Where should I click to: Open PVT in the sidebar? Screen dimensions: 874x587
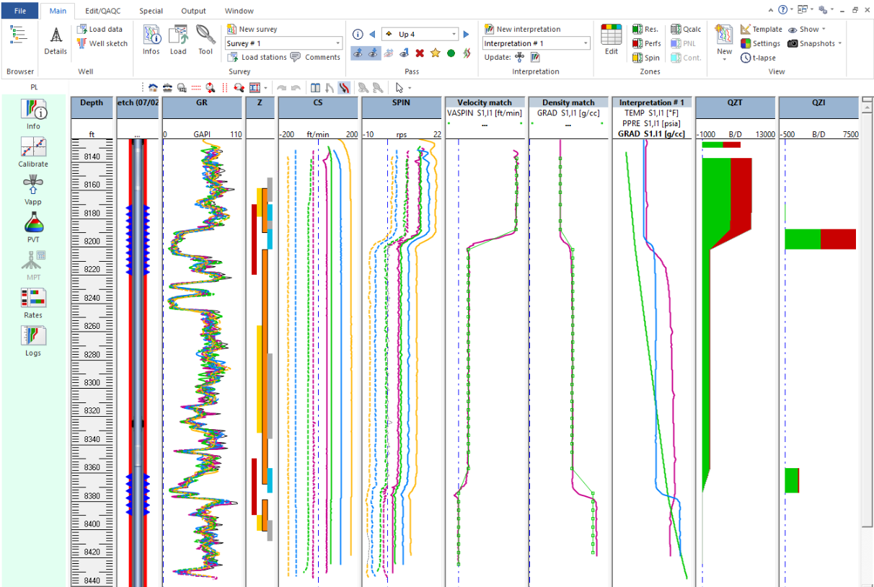[33, 228]
